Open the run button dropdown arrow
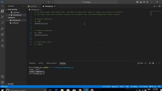 click(x=157, y=6)
